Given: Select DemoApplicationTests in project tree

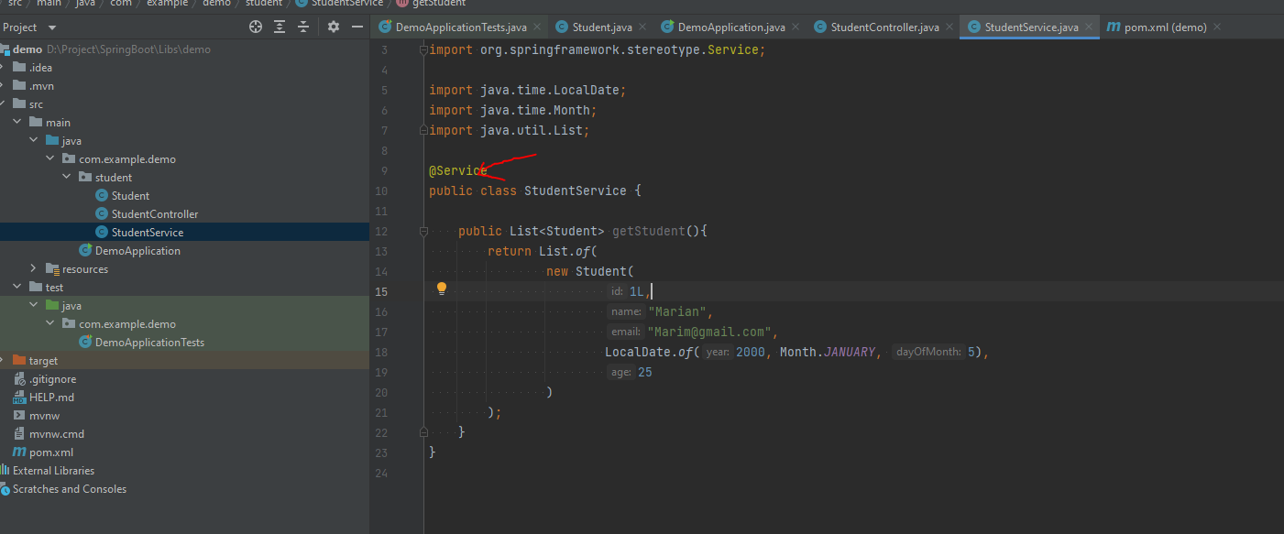Looking at the screenshot, I should [x=149, y=343].
